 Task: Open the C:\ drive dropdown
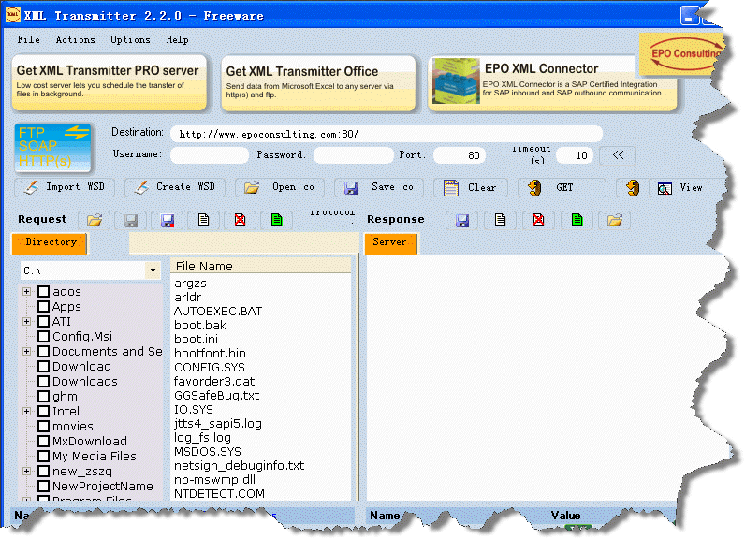153,271
